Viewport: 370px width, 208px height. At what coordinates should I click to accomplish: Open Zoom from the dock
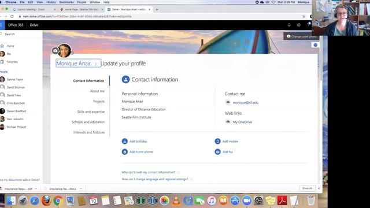[x=247, y=200]
